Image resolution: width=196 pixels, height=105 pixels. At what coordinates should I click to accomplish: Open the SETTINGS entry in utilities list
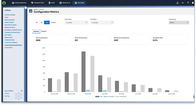pos(8,35)
